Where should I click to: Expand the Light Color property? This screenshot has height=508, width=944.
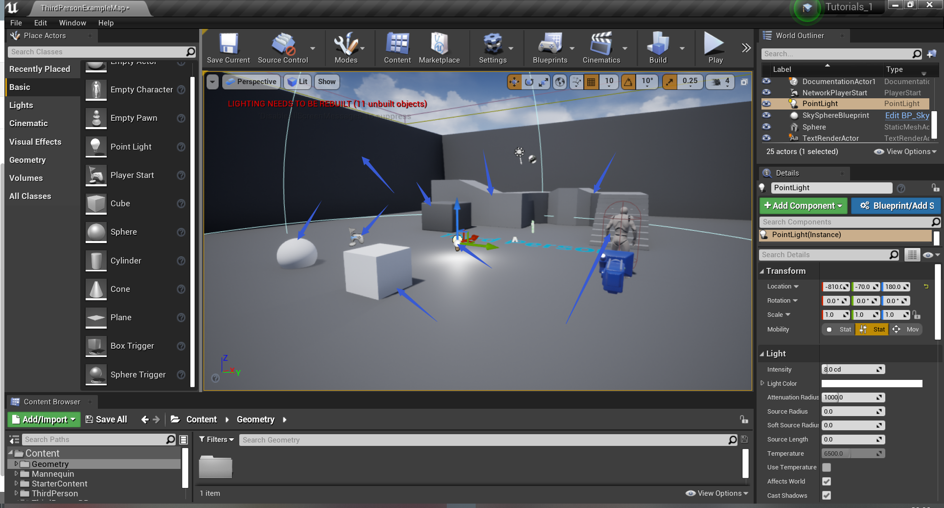point(762,383)
